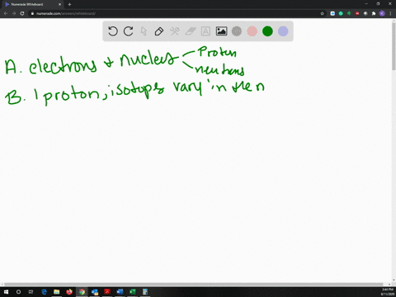Reload the whiteboard page

pos(22,13)
